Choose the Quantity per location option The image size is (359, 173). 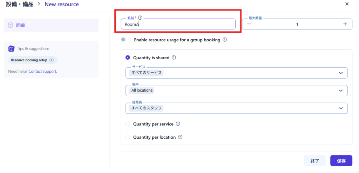pyautogui.click(x=128, y=137)
